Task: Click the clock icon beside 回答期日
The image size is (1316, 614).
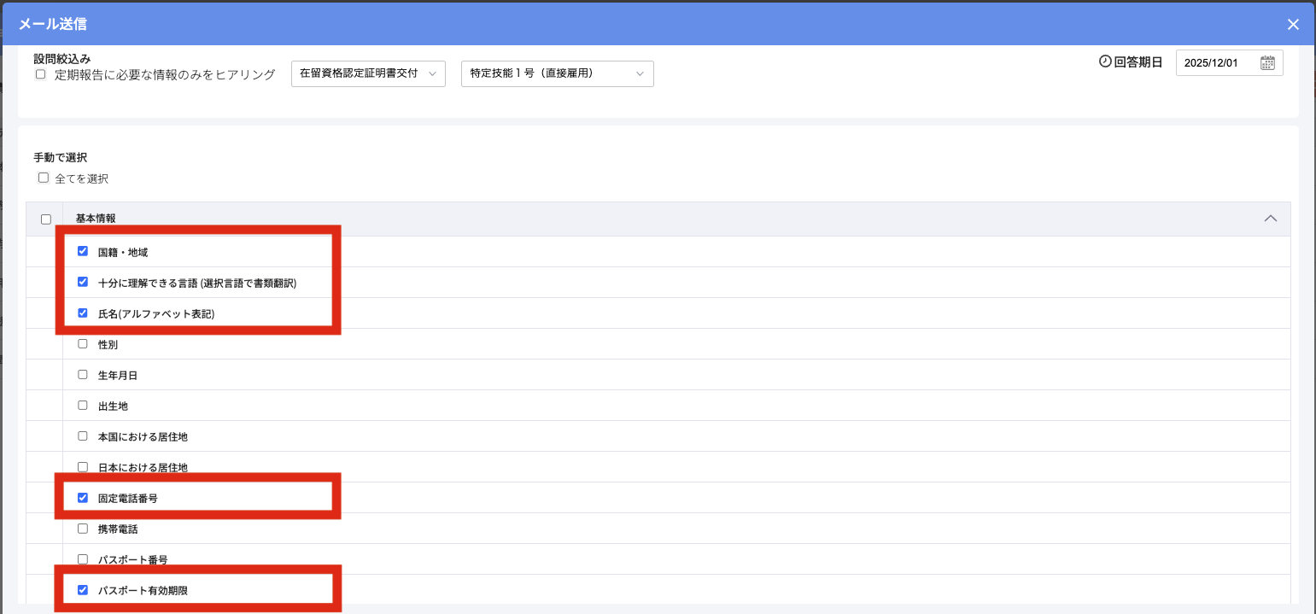Action: tap(1105, 62)
